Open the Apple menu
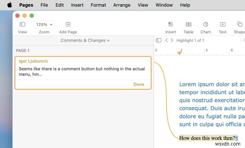This screenshot has width=245, height=148. click(x=10, y=5)
